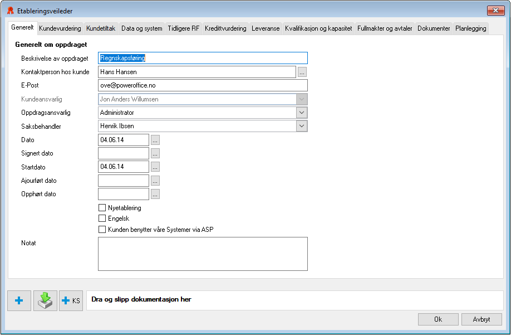This screenshot has width=511, height=335.
Task: Click the plus KS button
Action: coord(71,300)
